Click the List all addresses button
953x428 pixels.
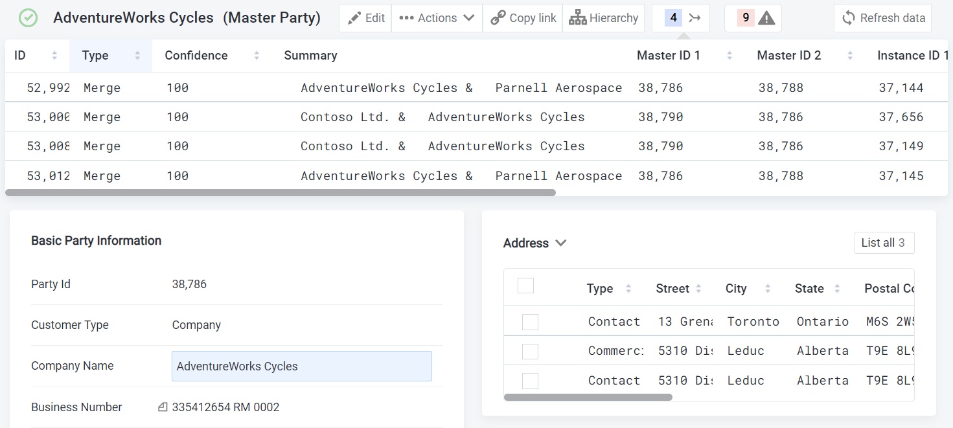884,243
